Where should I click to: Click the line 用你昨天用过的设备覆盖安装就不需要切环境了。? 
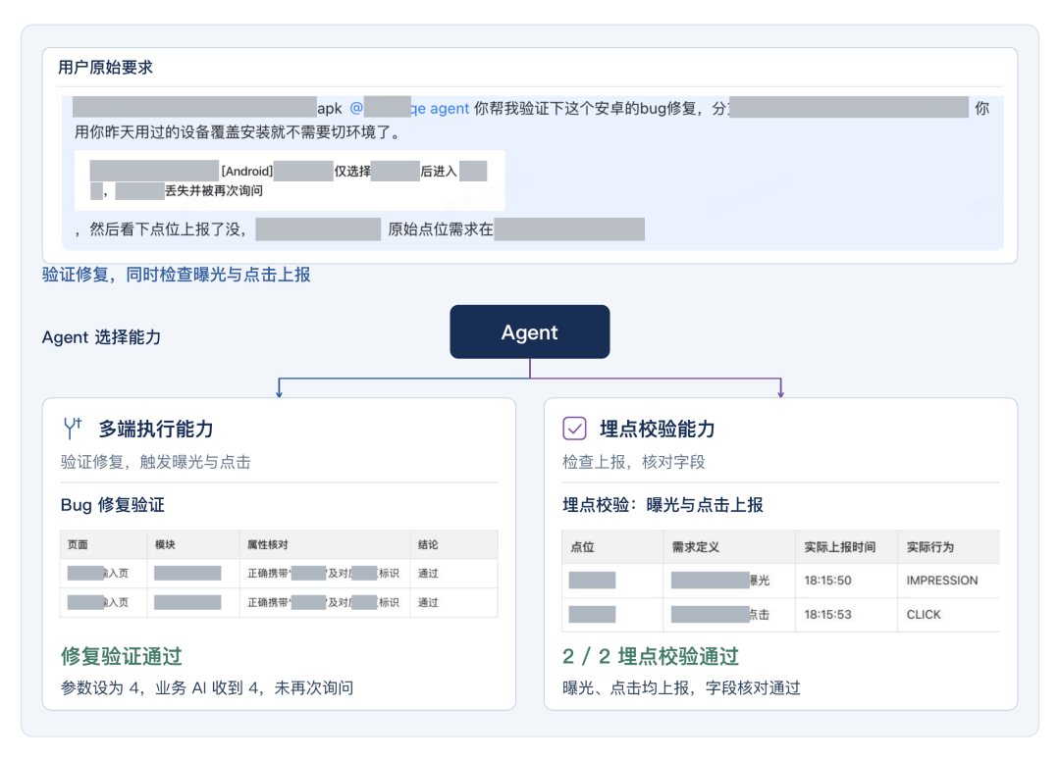pyautogui.click(x=238, y=131)
